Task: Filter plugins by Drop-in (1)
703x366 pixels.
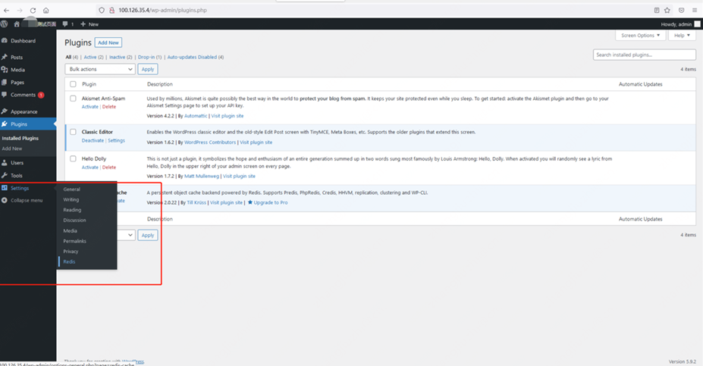Action: point(149,58)
